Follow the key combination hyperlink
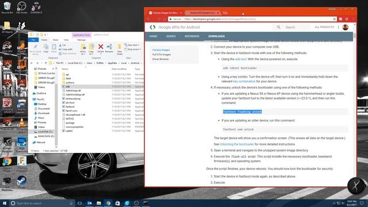Screen dimensions: 368x207 244,82
